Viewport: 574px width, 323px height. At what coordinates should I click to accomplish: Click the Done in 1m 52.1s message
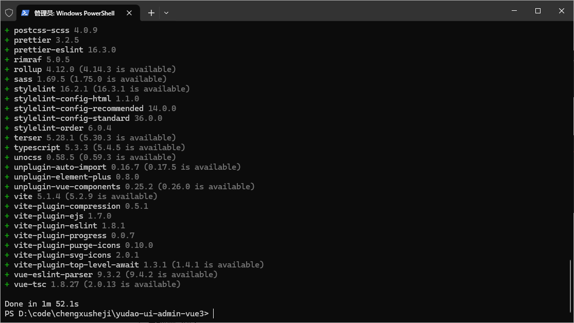[x=41, y=303]
